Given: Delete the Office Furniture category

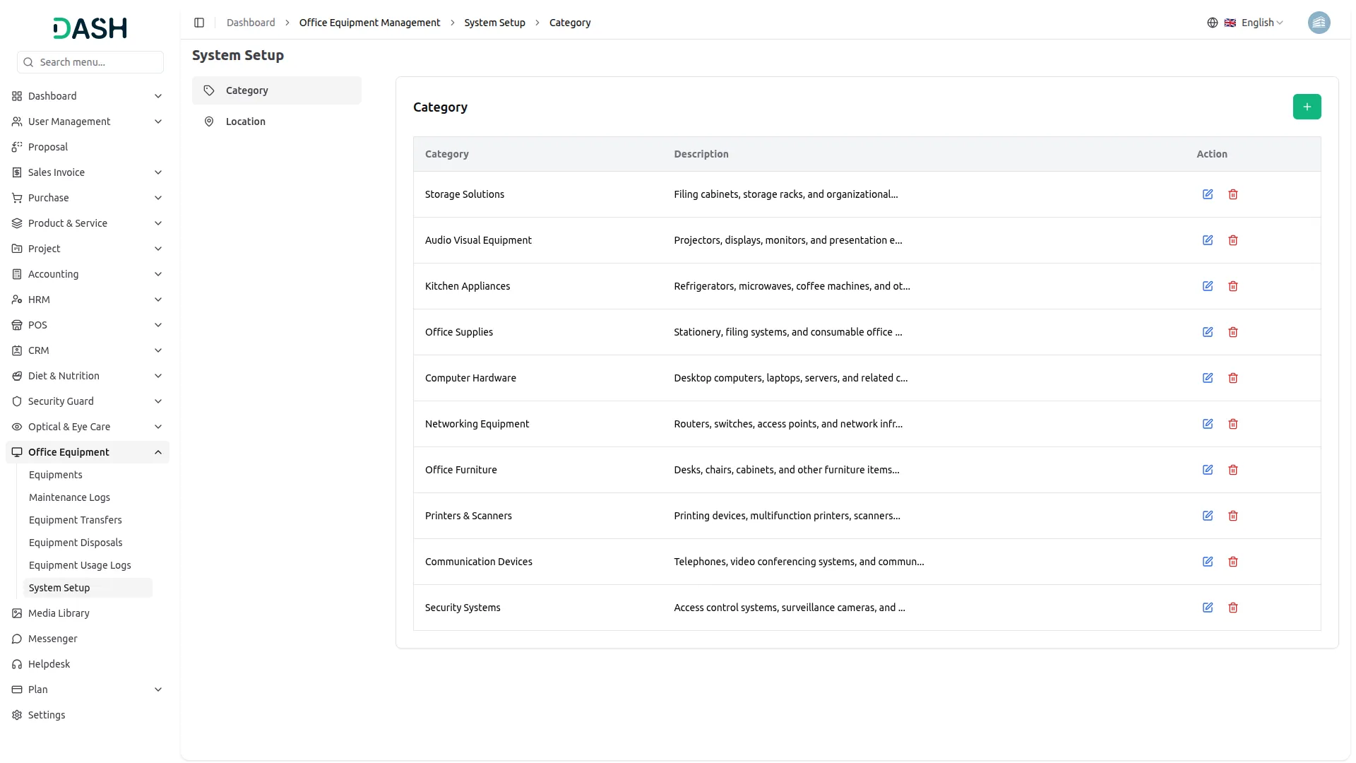Looking at the screenshot, I should (1233, 470).
